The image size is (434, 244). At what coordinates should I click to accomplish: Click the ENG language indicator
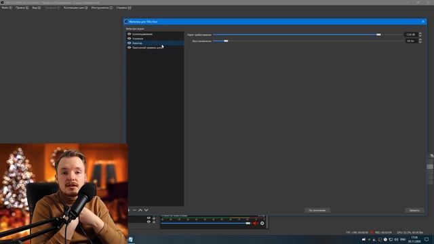(x=403, y=239)
